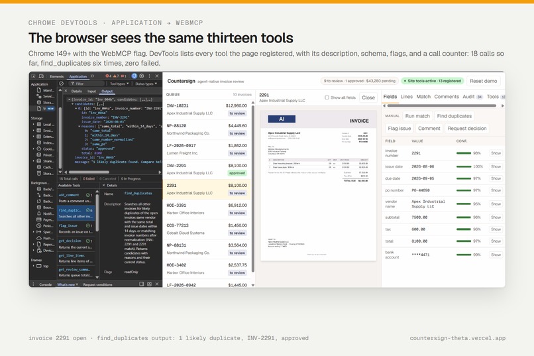
Task: Open the Audit tab with 34 badge
Action: (x=472, y=97)
